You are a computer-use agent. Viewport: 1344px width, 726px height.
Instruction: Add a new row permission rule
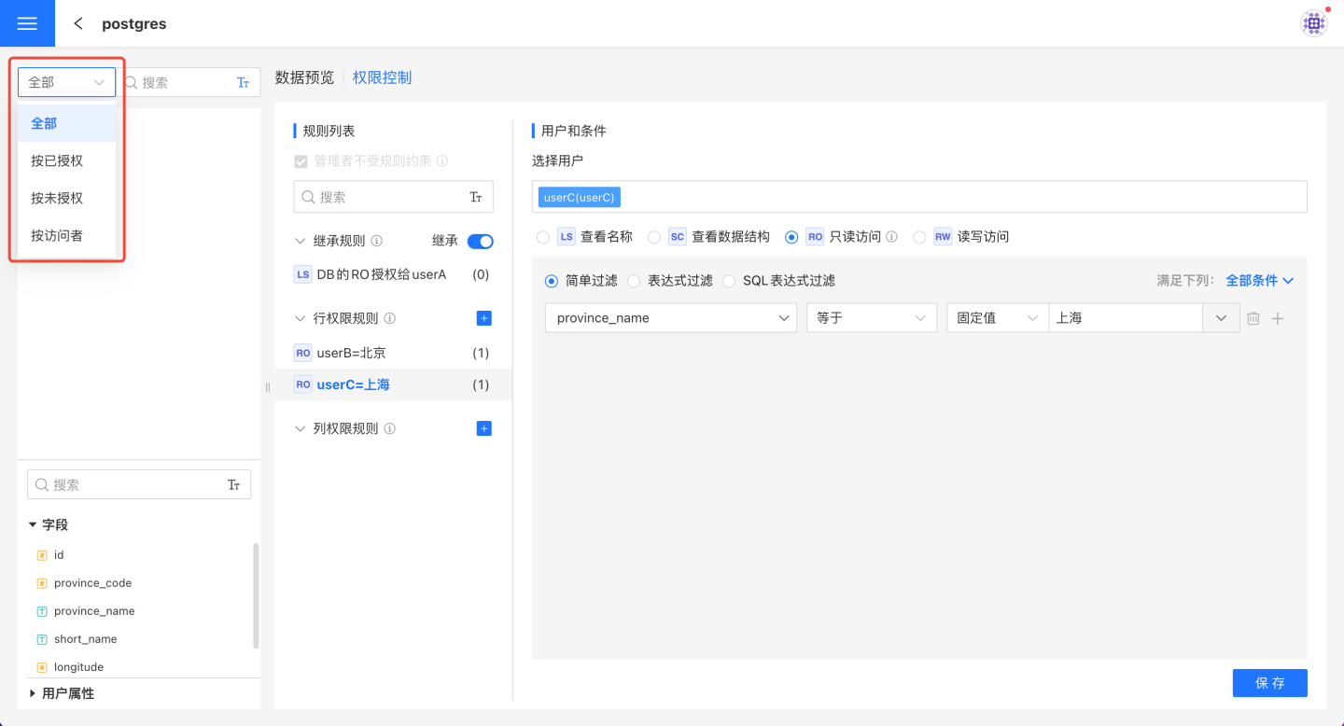(x=483, y=318)
